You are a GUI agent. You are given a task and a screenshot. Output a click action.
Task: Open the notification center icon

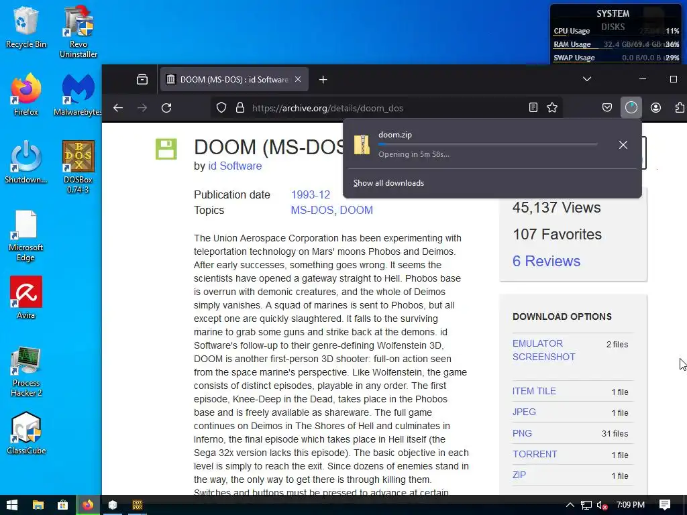pyautogui.click(x=665, y=505)
